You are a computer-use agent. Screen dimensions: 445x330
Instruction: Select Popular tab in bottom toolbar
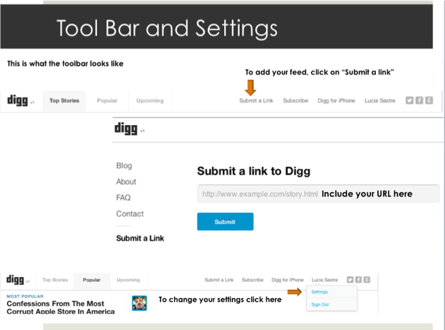tap(91, 280)
